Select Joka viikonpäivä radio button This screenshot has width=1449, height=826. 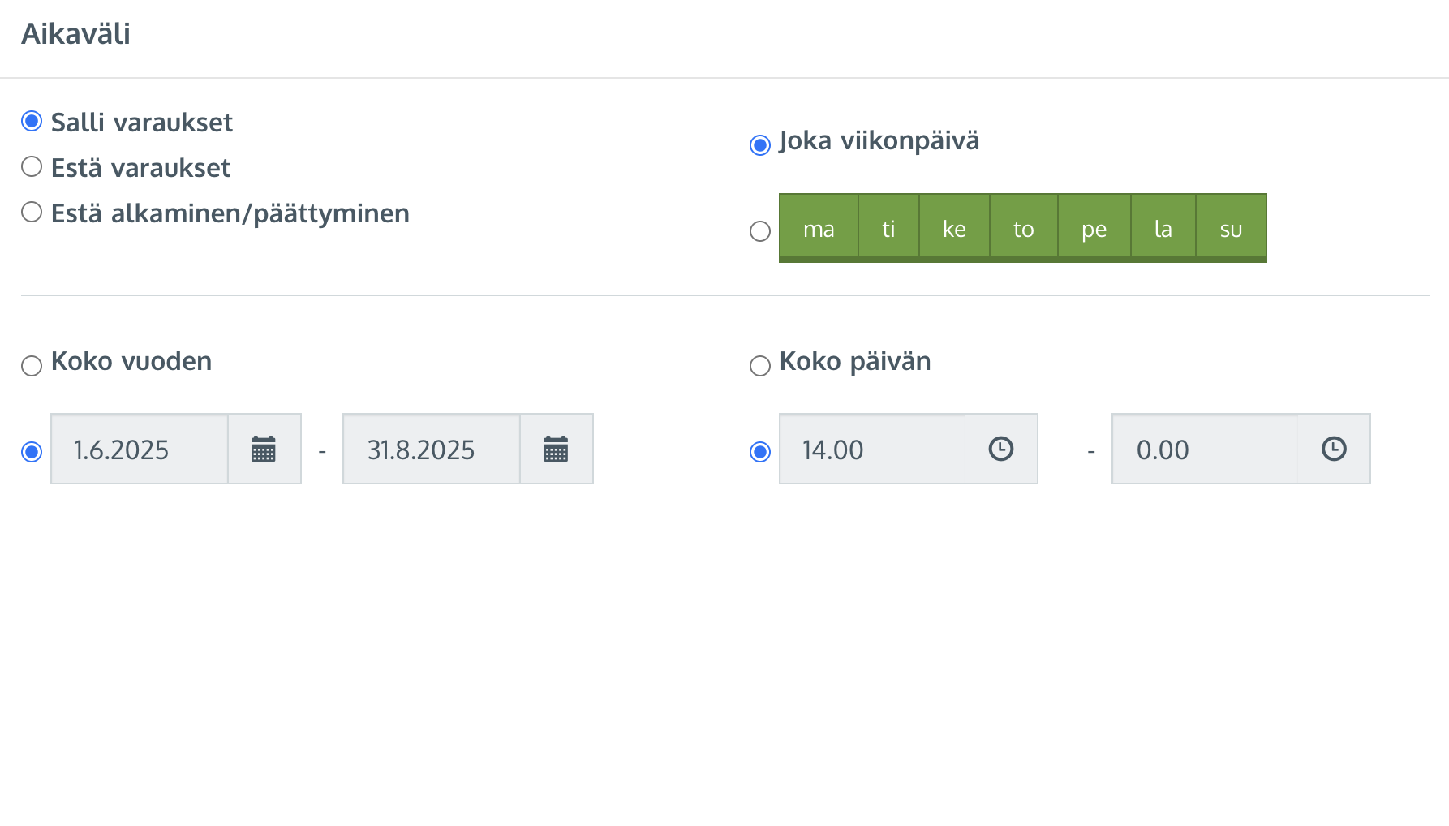point(760,145)
